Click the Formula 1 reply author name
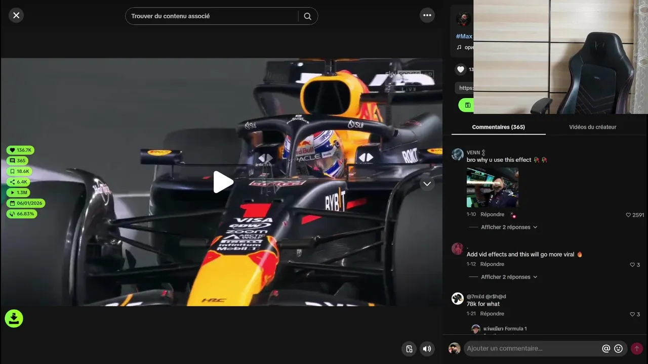The image size is (648, 364). pos(505,329)
